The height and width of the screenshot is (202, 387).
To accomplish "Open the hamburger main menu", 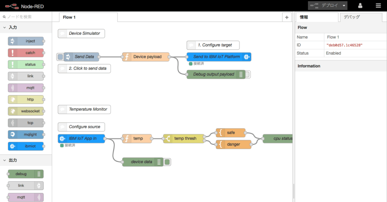I will (x=378, y=6).
